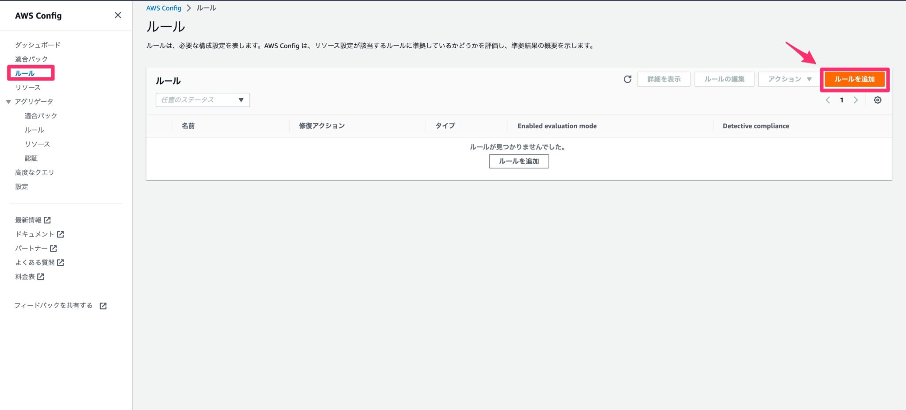Open the 任意のステータス filter dropdown
Screen dimensions: 906x410
click(202, 100)
